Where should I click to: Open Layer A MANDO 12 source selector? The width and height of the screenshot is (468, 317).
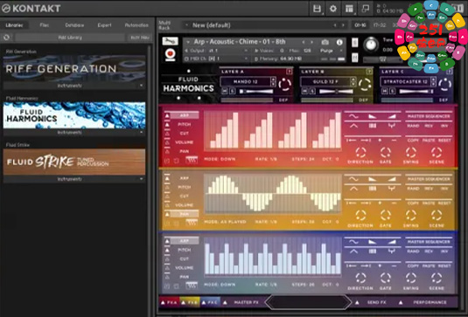[245, 81]
